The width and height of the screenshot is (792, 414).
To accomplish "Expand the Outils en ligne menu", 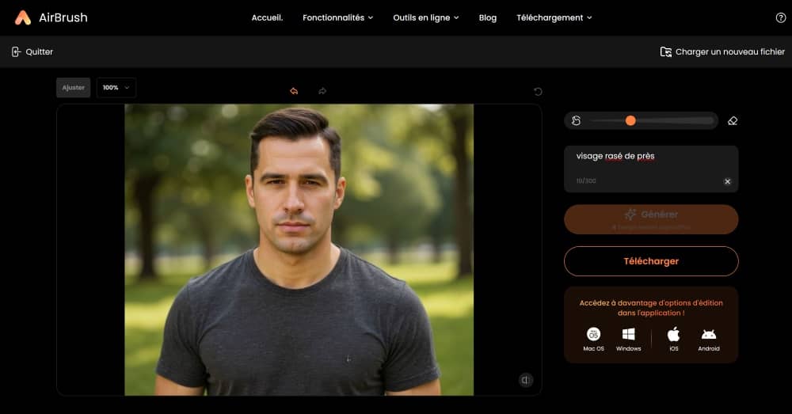I will pyautogui.click(x=425, y=17).
